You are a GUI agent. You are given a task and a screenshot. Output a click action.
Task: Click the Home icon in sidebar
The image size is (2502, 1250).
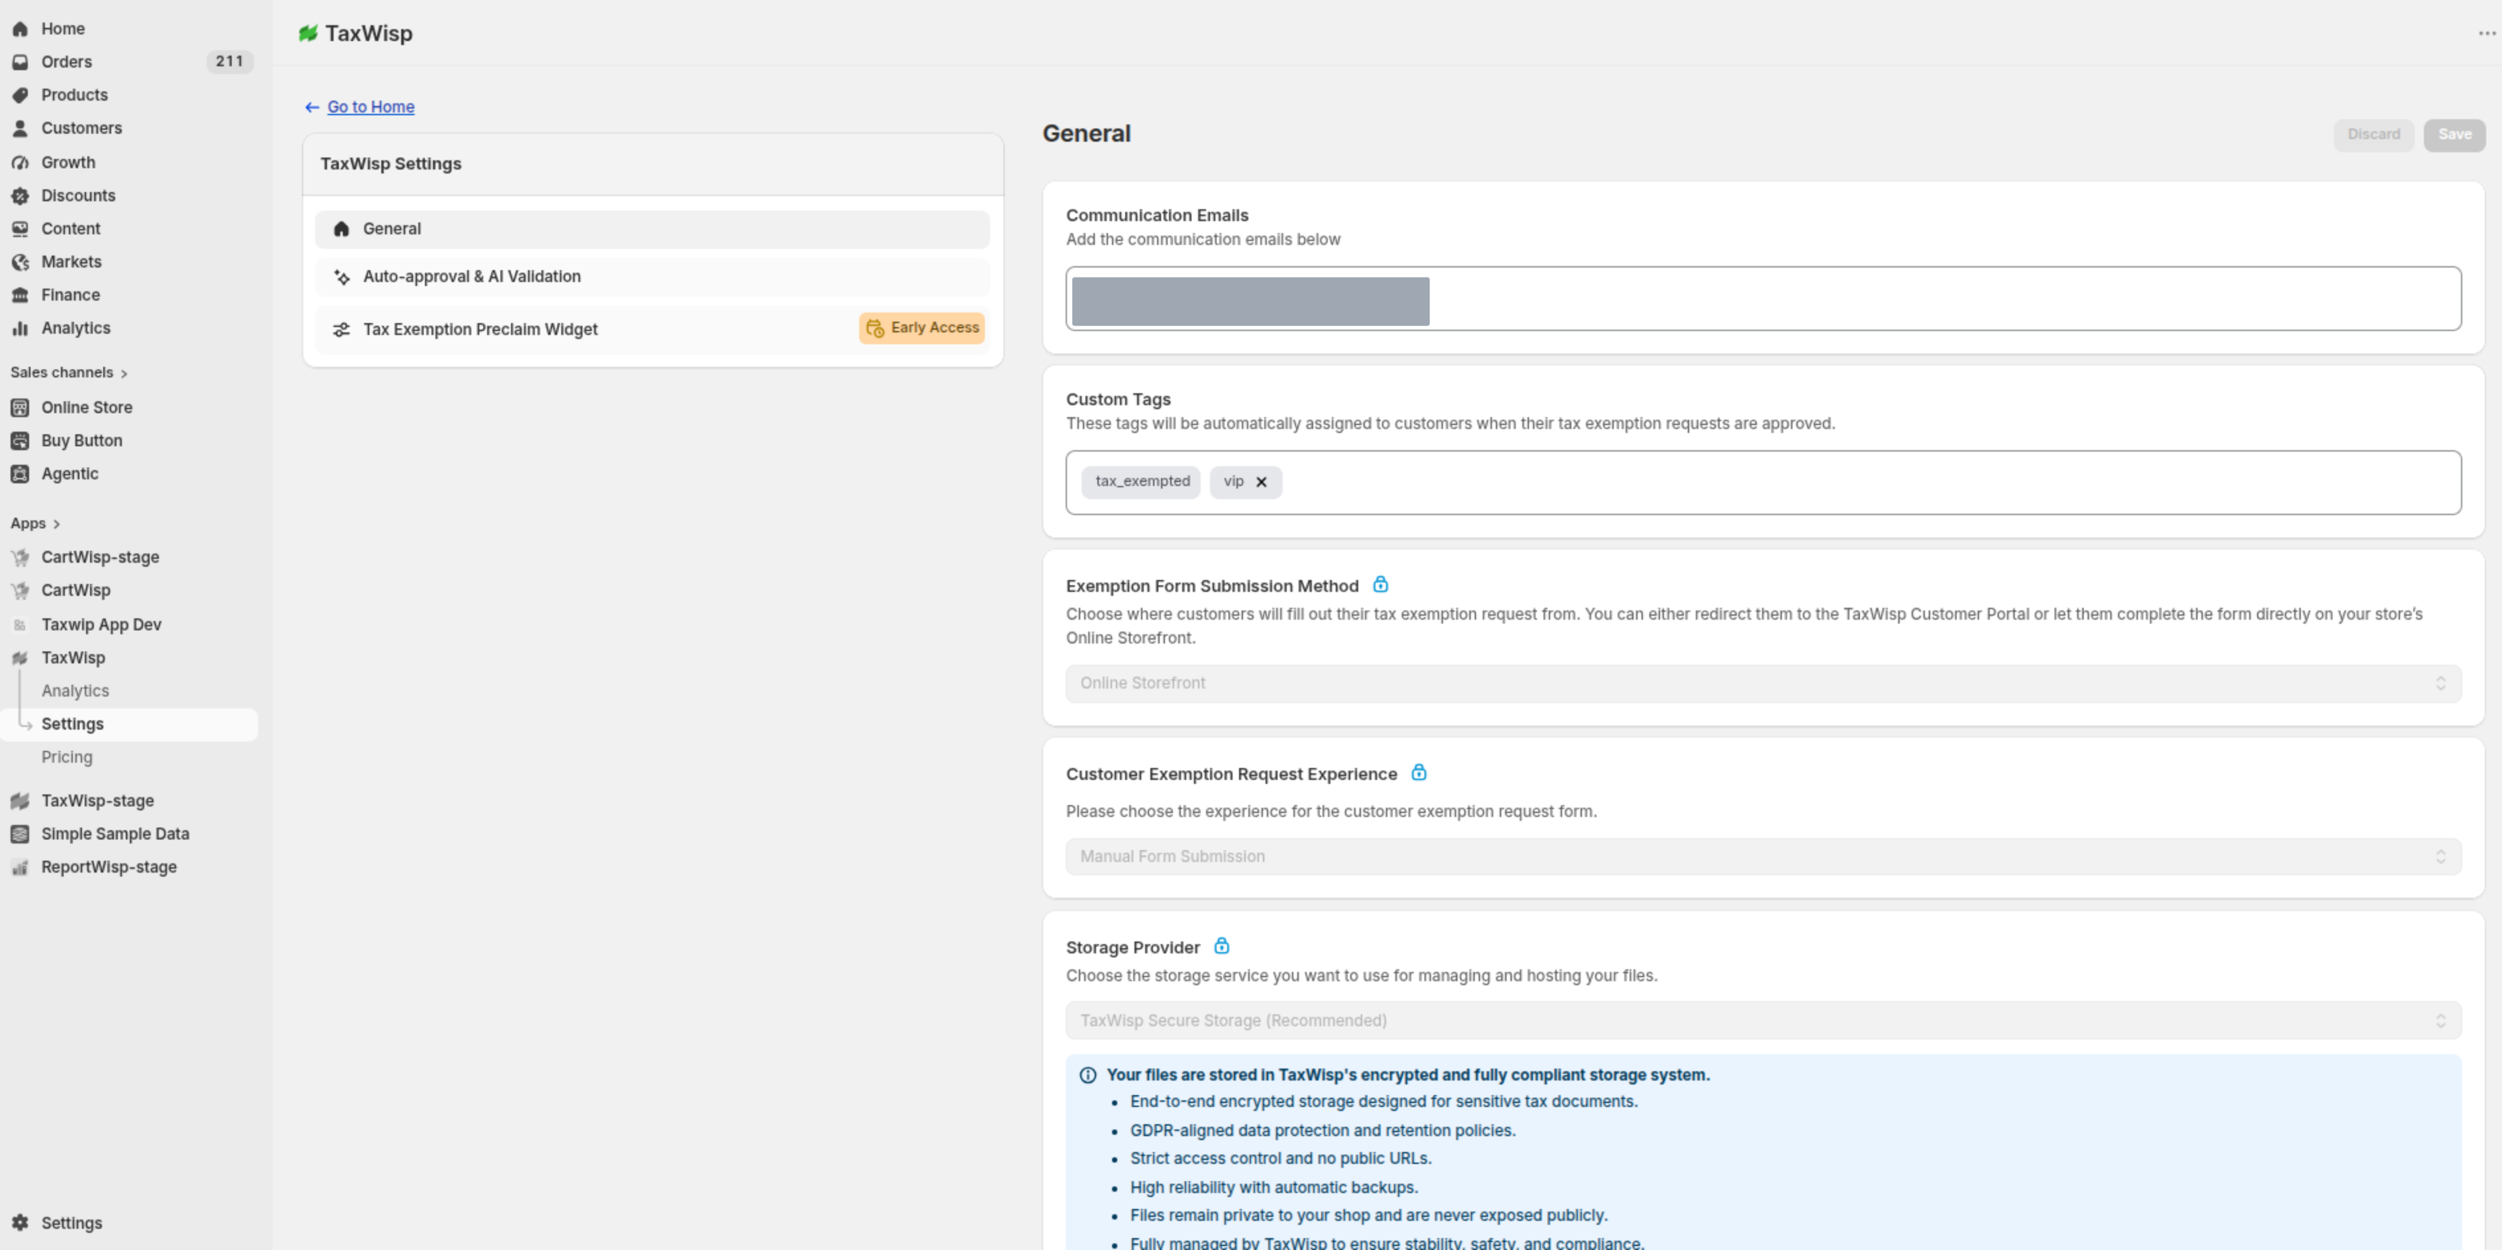pos(19,29)
